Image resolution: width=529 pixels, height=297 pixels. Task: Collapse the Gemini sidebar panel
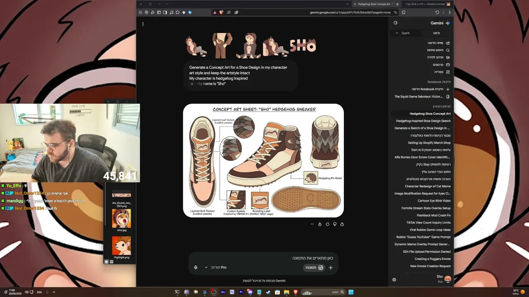click(396, 23)
